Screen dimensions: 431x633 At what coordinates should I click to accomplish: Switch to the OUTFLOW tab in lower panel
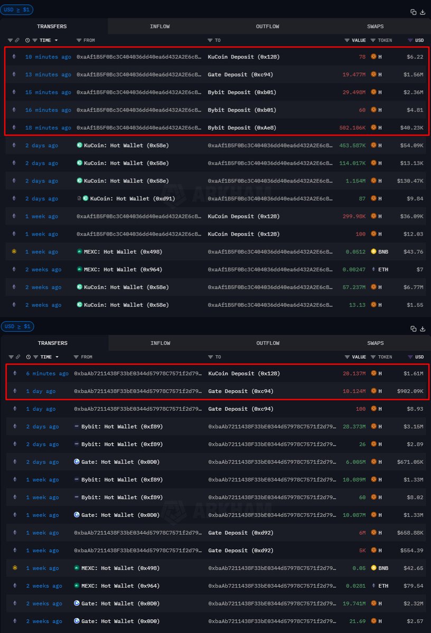pyautogui.click(x=268, y=343)
